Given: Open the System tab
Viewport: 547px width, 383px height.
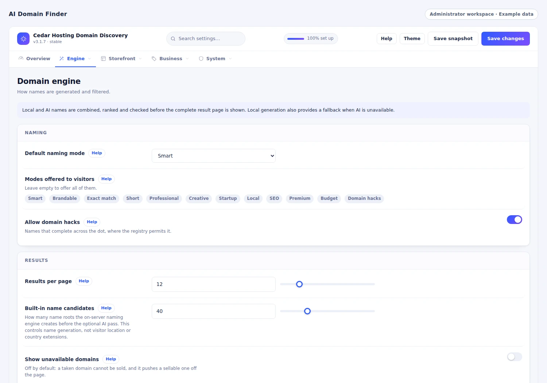Looking at the screenshot, I should click(x=215, y=59).
